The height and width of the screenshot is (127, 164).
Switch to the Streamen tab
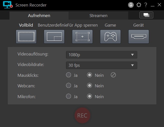[x=98, y=16]
